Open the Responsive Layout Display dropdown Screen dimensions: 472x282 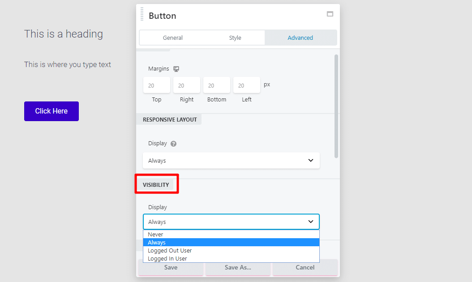pyautogui.click(x=231, y=160)
